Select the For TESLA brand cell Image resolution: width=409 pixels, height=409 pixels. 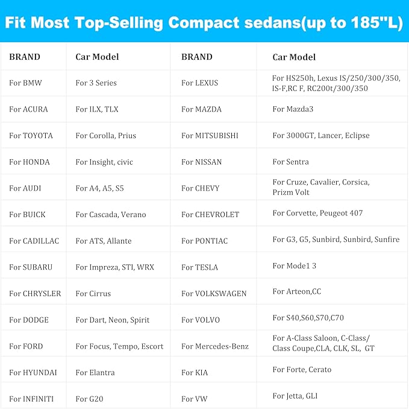199,267
